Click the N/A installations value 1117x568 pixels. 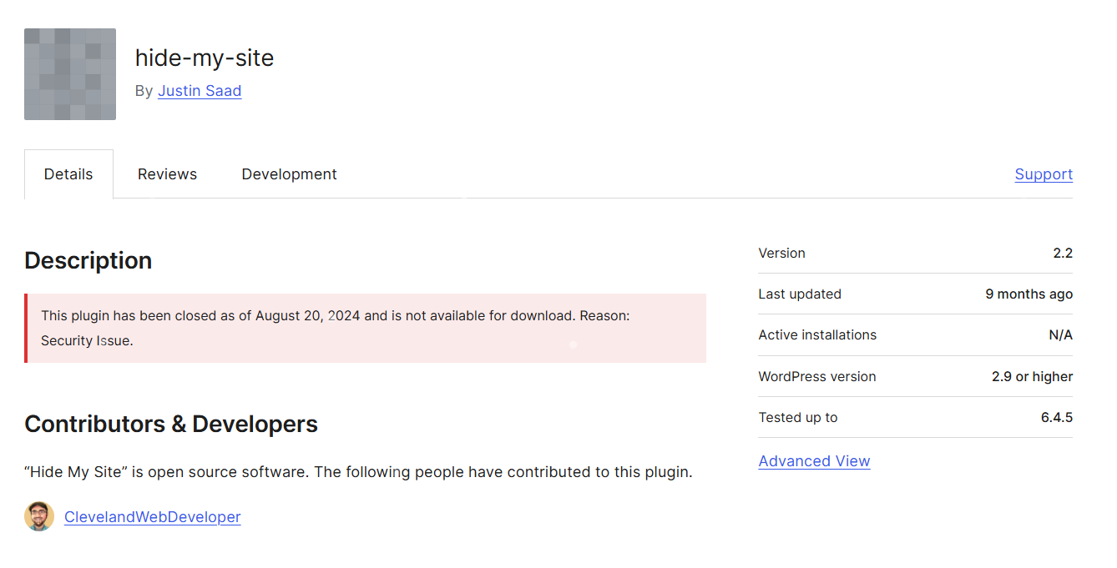pos(1061,334)
